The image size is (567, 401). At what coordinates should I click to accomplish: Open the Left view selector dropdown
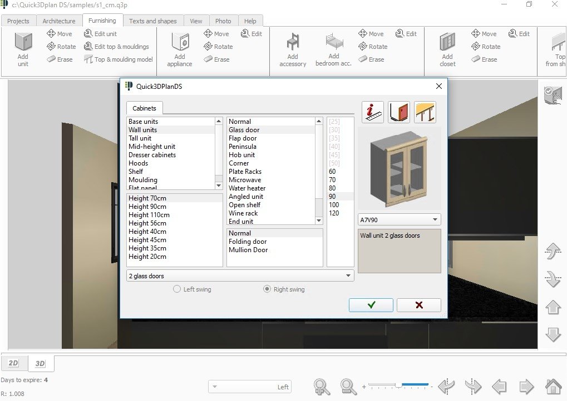(x=250, y=387)
